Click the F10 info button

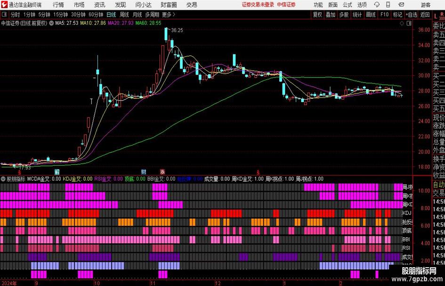click(384, 15)
